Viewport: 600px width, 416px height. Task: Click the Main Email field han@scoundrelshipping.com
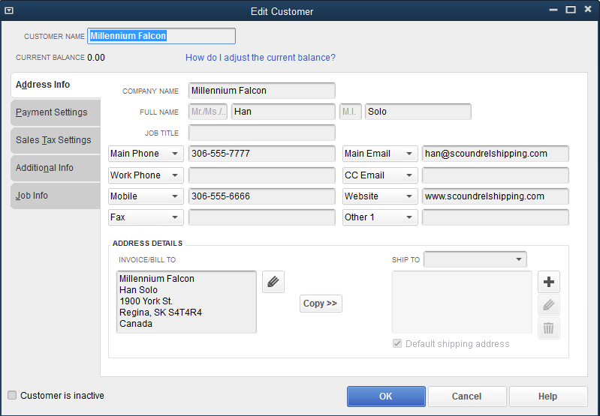click(x=495, y=154)
